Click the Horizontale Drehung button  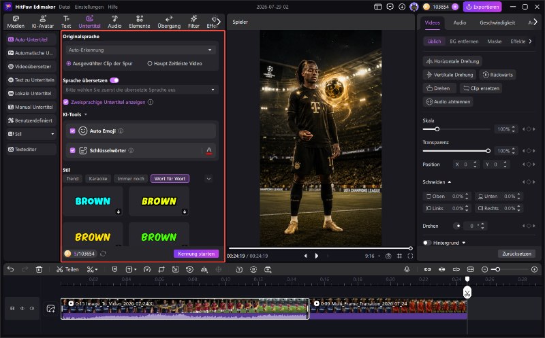452,61
